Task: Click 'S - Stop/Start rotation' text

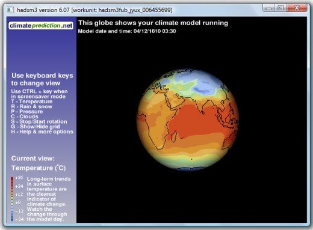Action: 39,121
